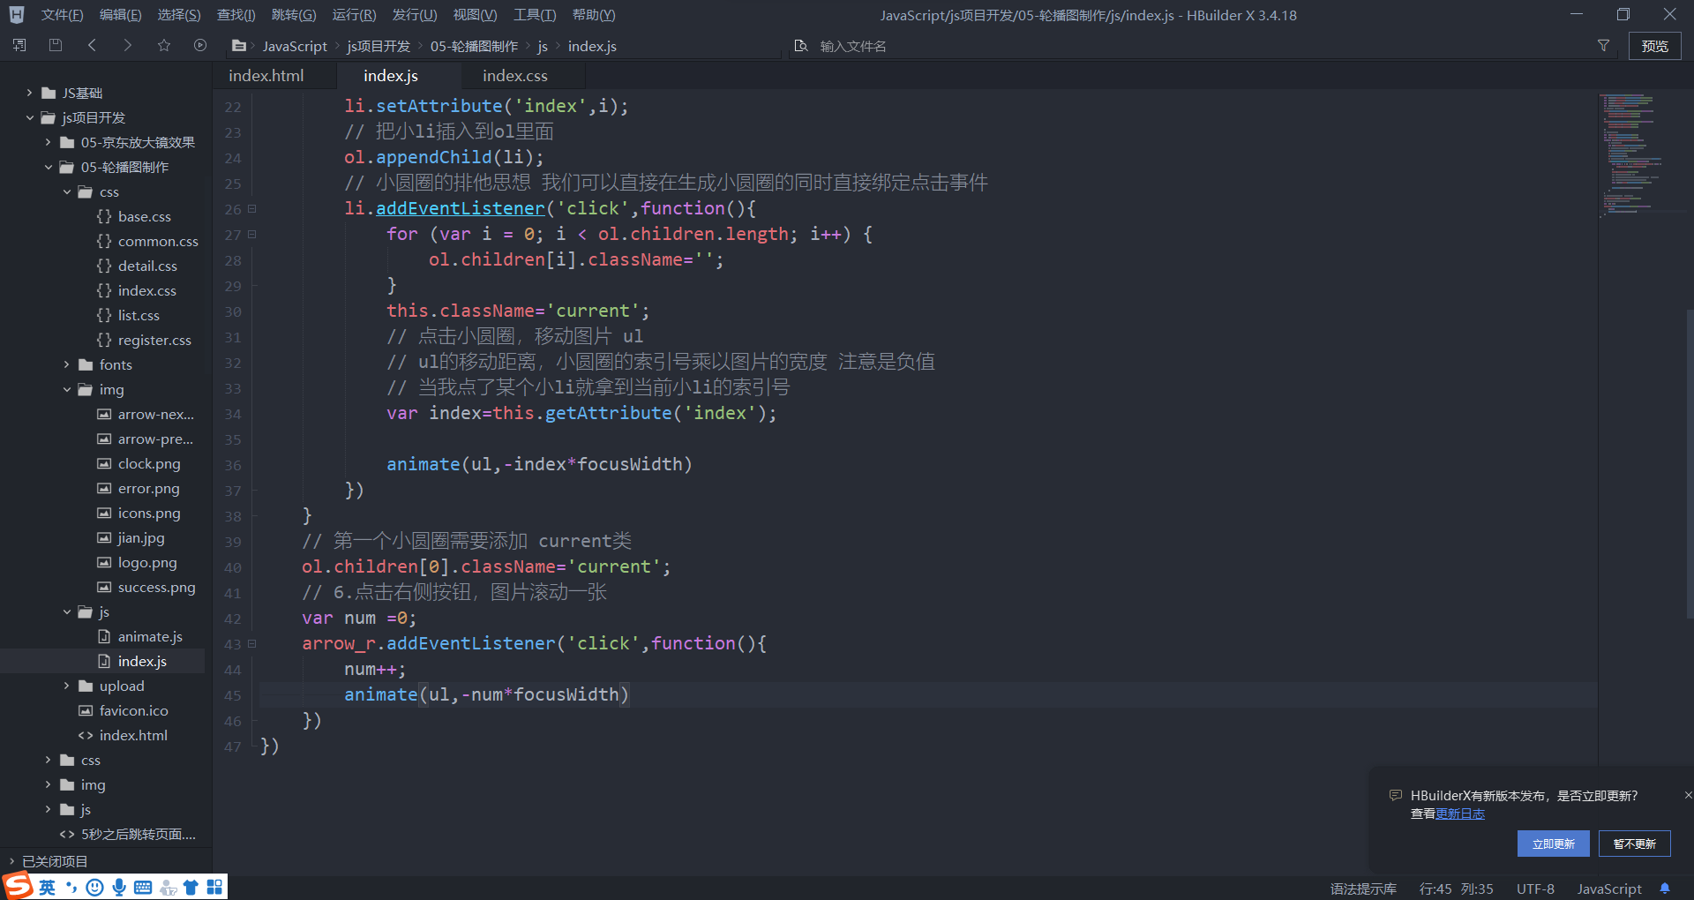Collapse the css folder under 05-轮播图制作

pos(67,191)
